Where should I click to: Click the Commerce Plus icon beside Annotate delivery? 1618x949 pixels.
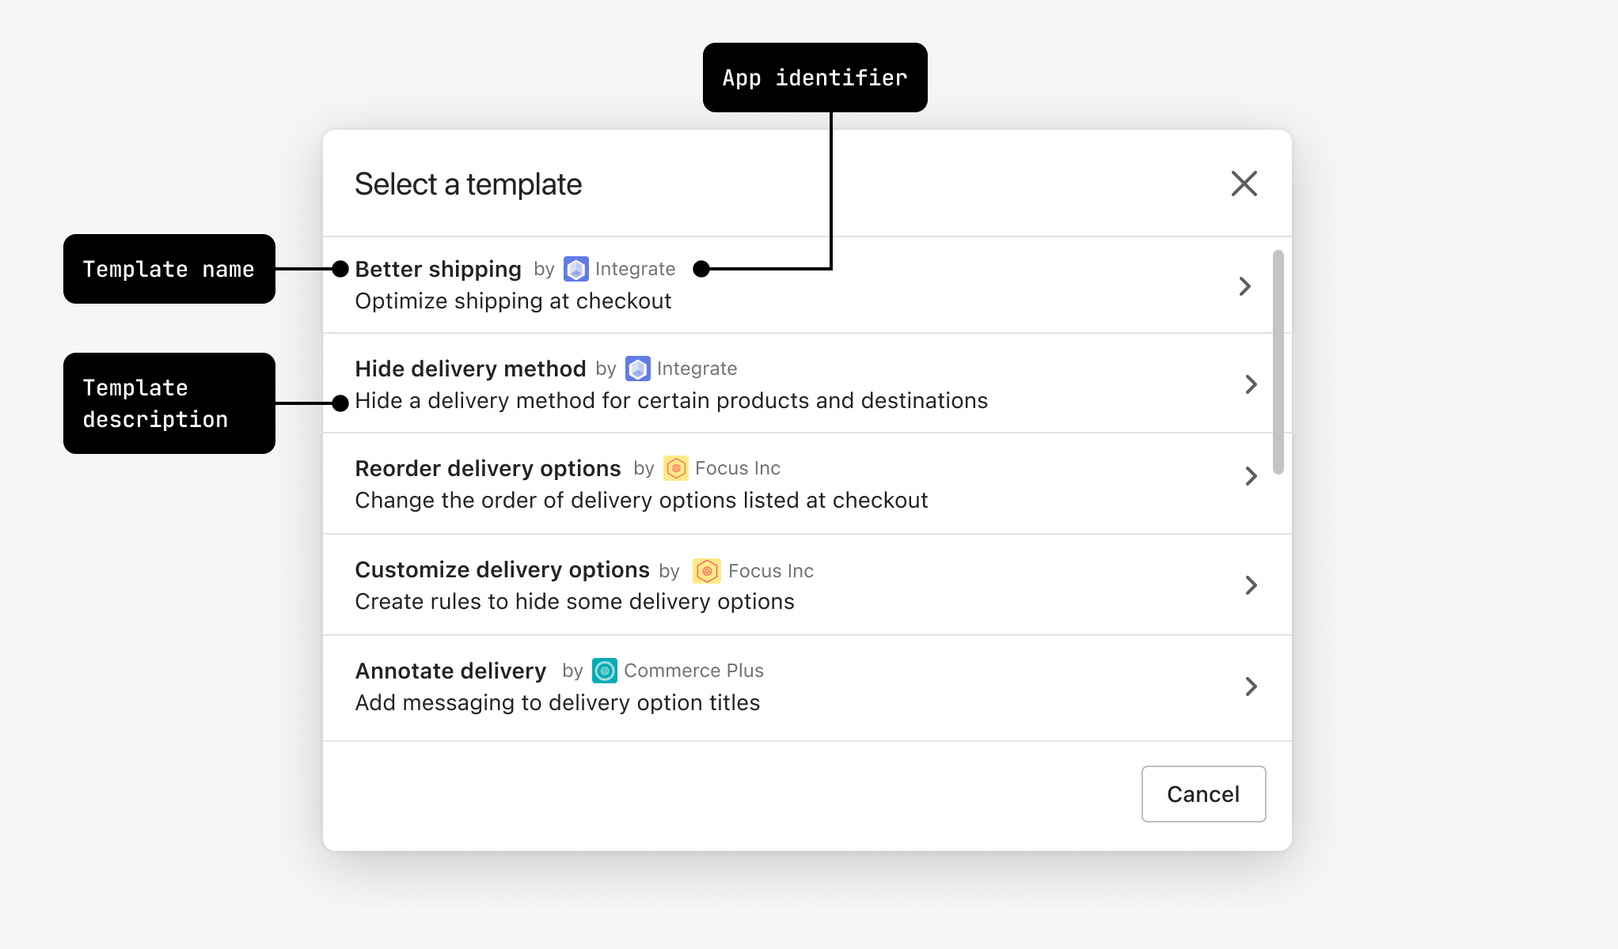pos(605,671)
